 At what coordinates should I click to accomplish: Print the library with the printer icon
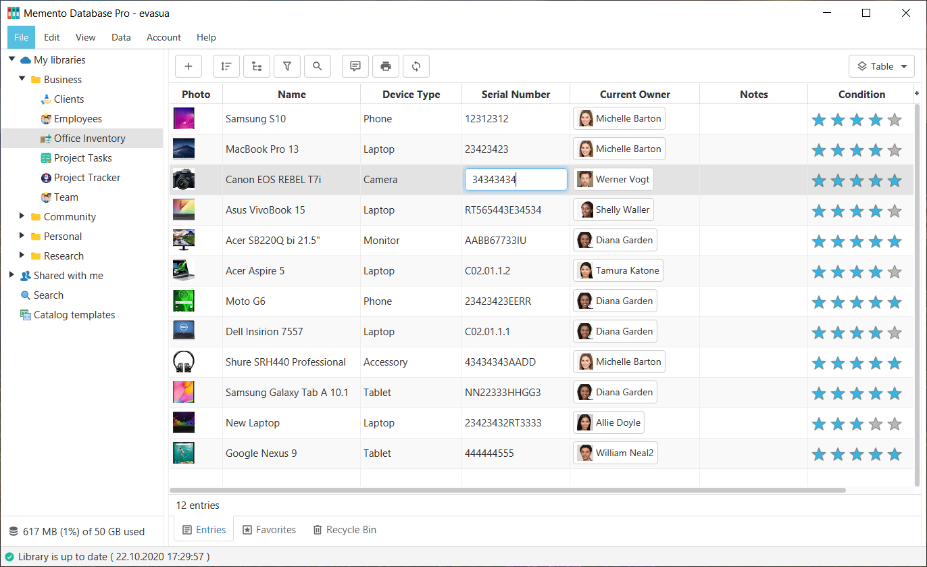386,66
